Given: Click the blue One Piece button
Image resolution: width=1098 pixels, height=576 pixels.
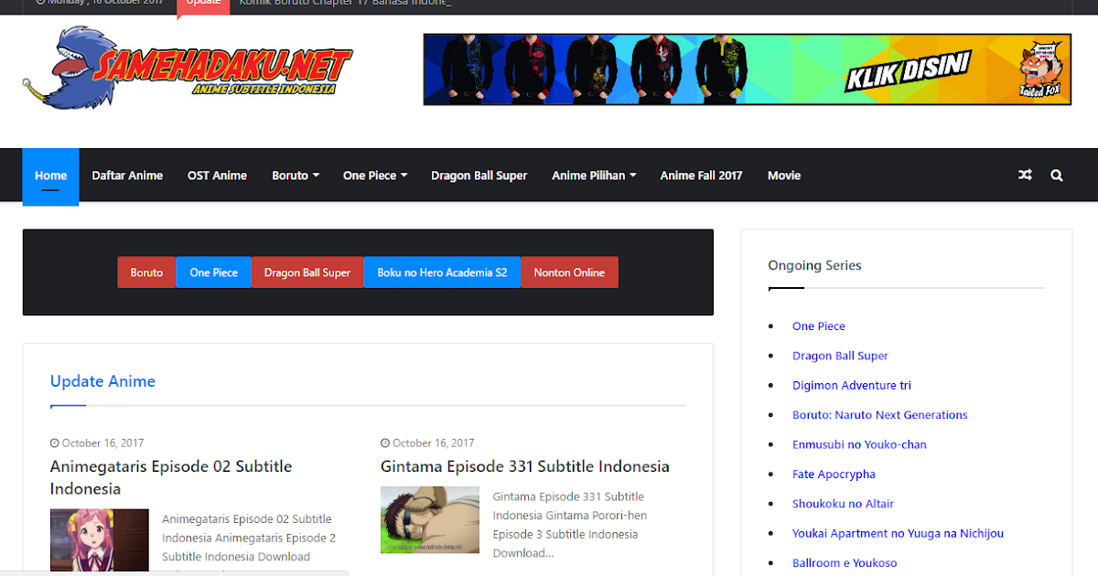Looking at the screenshot, I should click(214, 272).
